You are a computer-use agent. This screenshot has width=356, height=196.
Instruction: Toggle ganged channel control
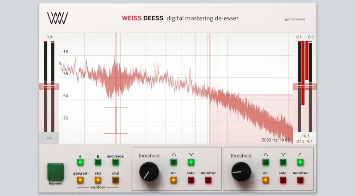pyautogui.click(x=80, y=180)
